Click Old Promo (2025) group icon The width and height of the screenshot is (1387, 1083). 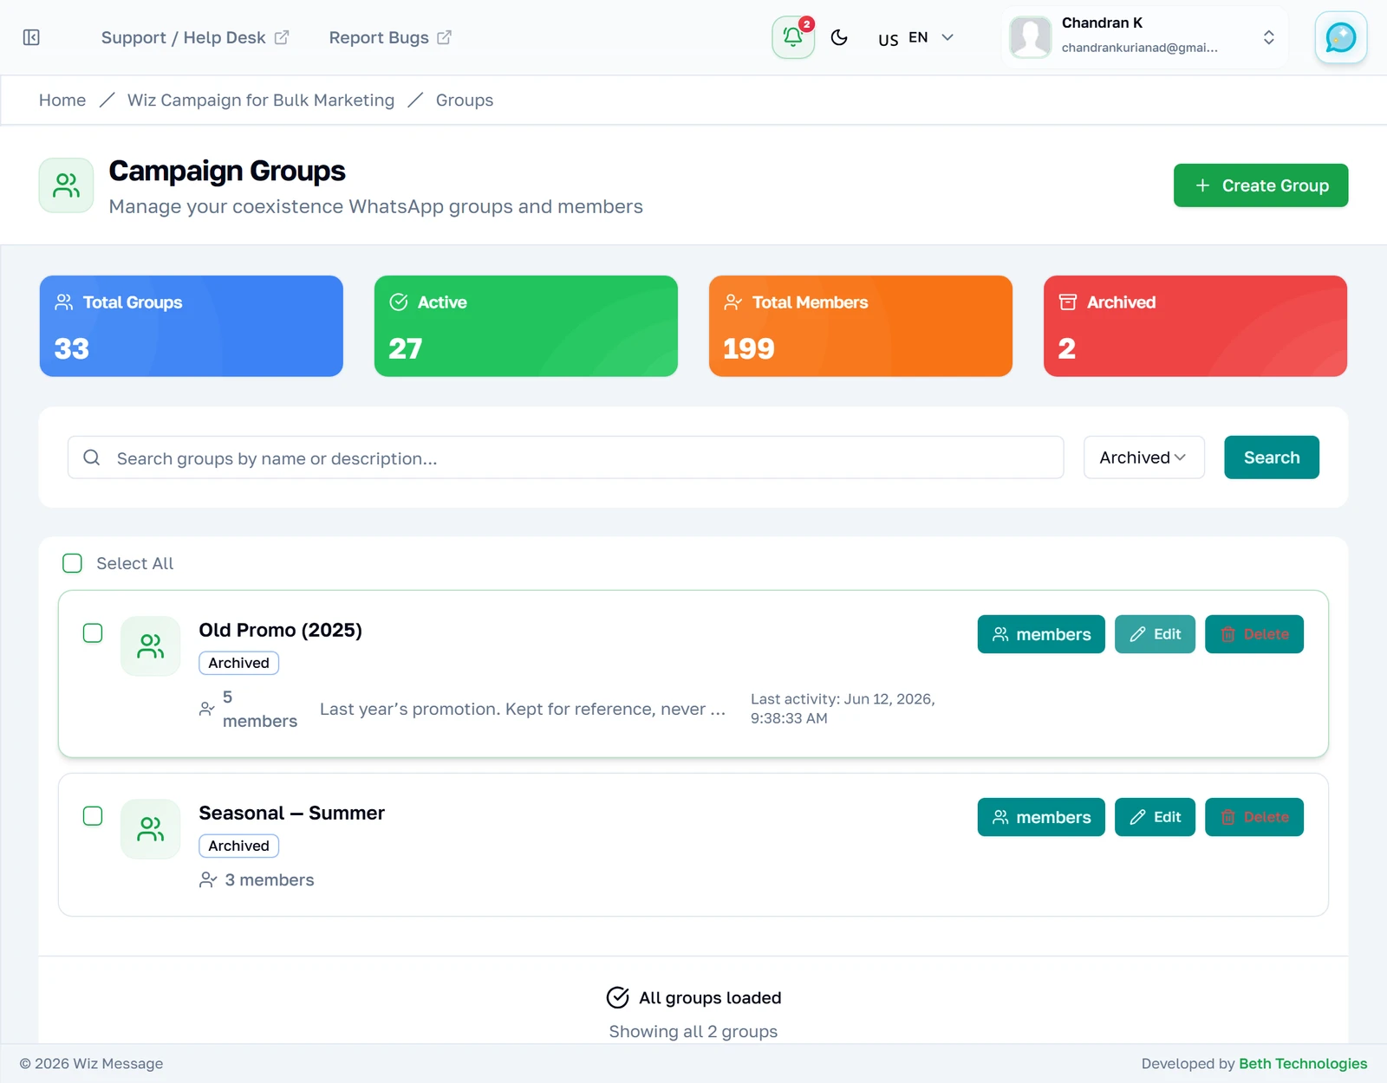point(151,646)
